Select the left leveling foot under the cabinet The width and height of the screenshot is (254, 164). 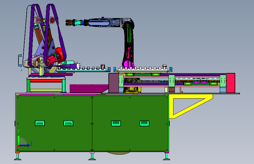pos(18,157)
